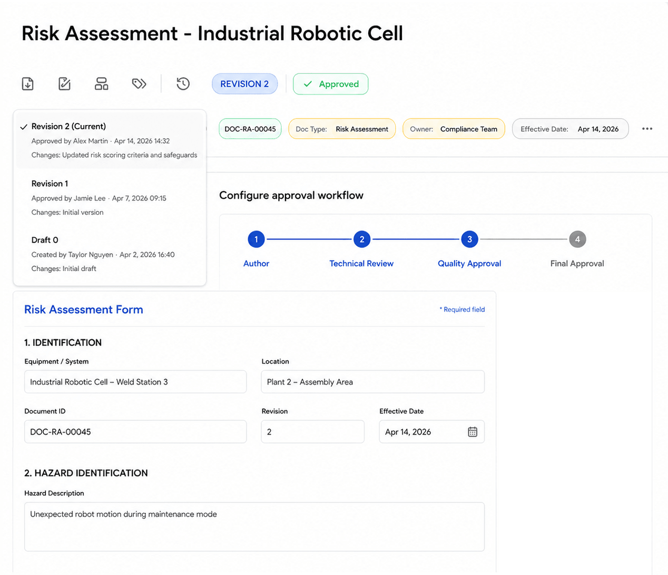The height and width of the screenshot is (575, 668).
Task: Click the '1. IDENTIFICATION' section heading
Action: [x=63, y=343]
